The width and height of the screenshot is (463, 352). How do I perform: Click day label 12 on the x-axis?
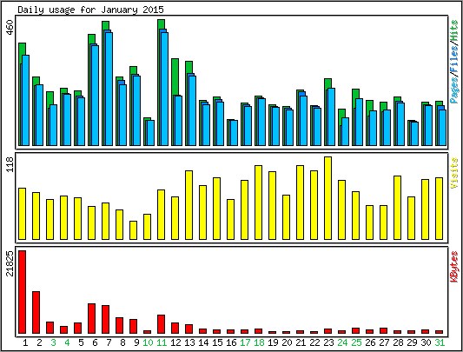(x=175, y=342)
